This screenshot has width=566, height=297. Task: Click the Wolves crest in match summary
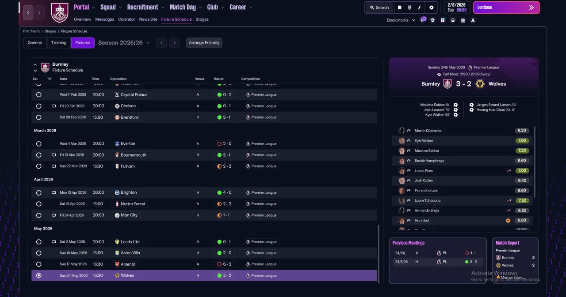point(480,84)
